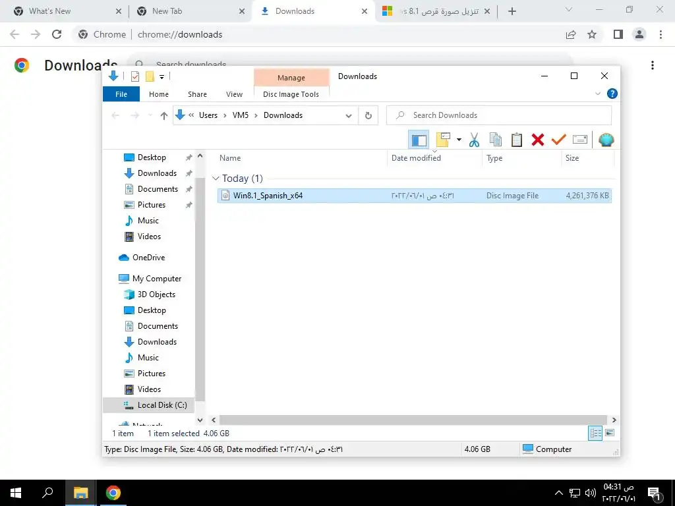Refresh the Downloads folder view
This screenshot has height=506, width=675.
(x=368, y=115)
